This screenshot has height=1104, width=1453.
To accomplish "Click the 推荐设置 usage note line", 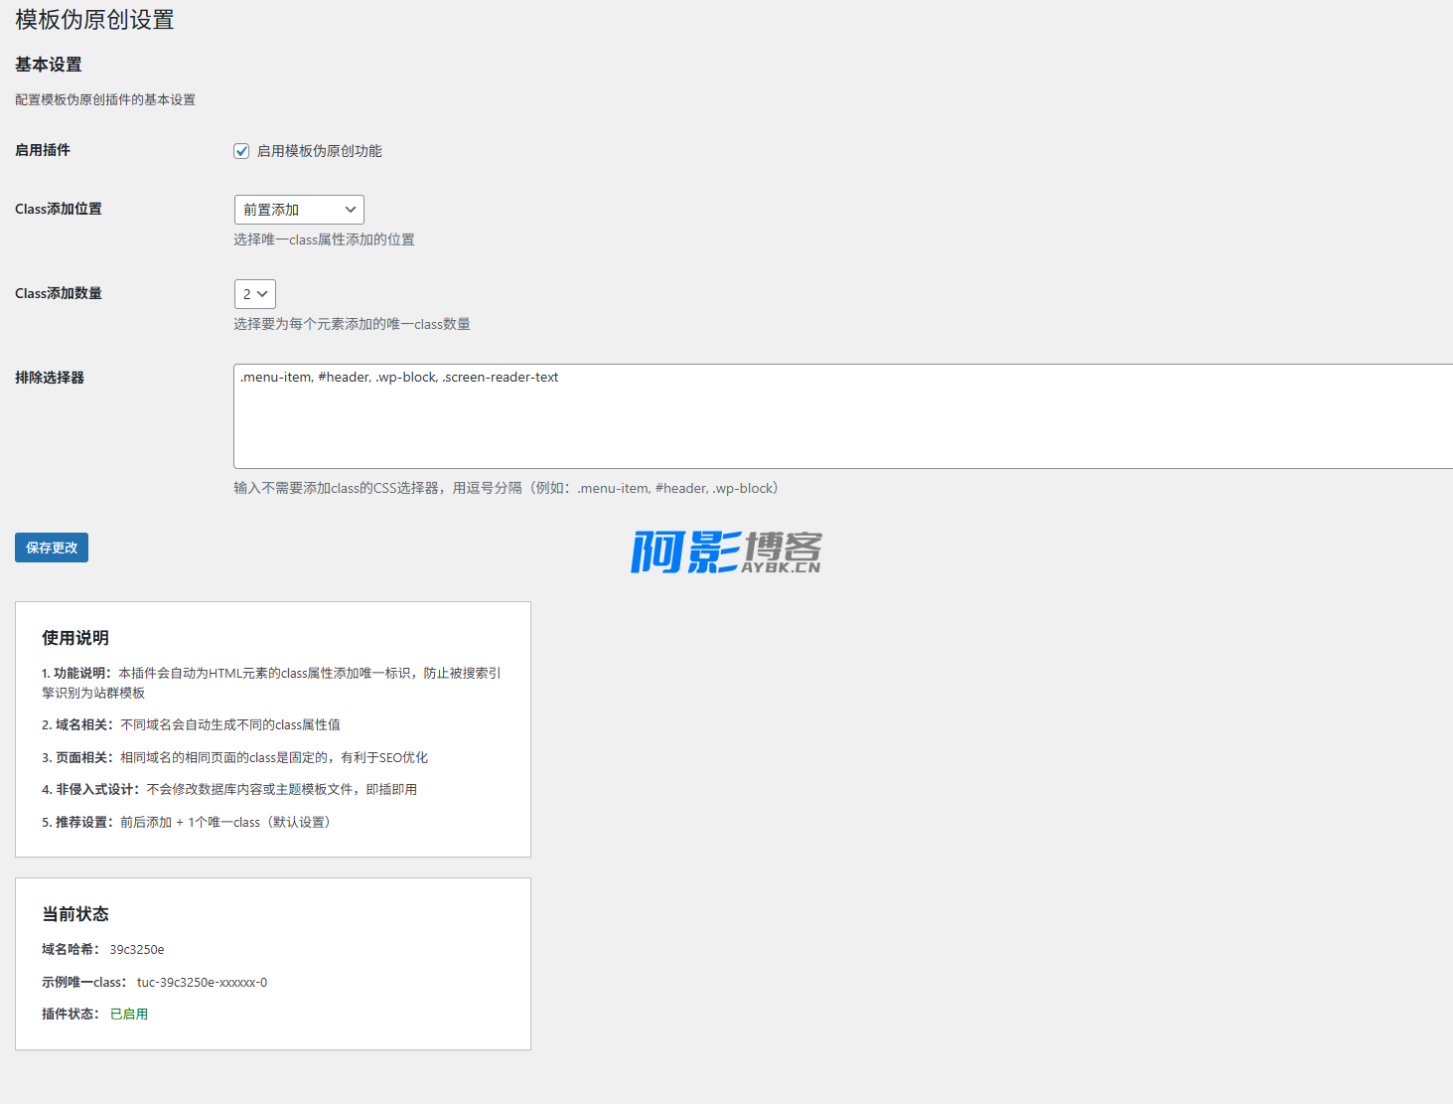I will click(187, 822).
